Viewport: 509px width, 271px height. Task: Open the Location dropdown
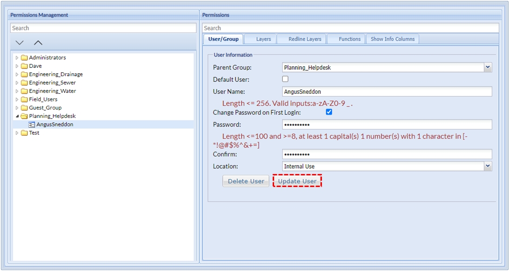(x=487, y=166)
